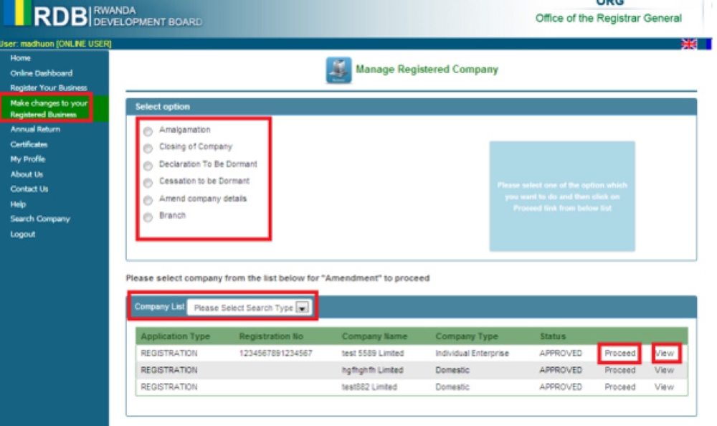Select the Closing of Company option
Image resolution: width=717 pixels, height=426 pixels.
(x=148, y=148)
